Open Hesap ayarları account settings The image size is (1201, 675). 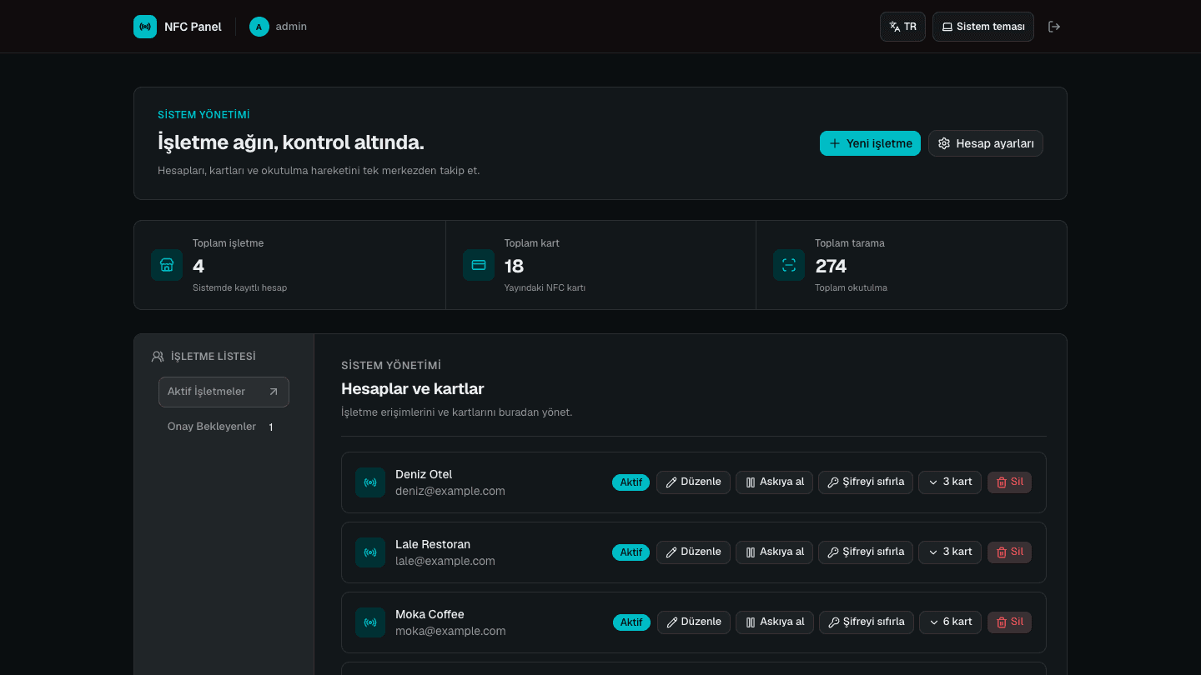click(986, 143)
